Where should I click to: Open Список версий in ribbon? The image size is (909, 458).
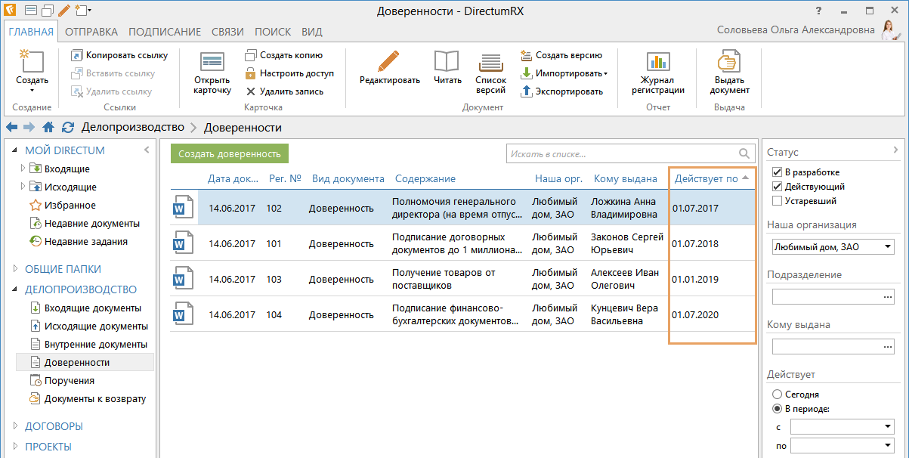tap(490, 62)
